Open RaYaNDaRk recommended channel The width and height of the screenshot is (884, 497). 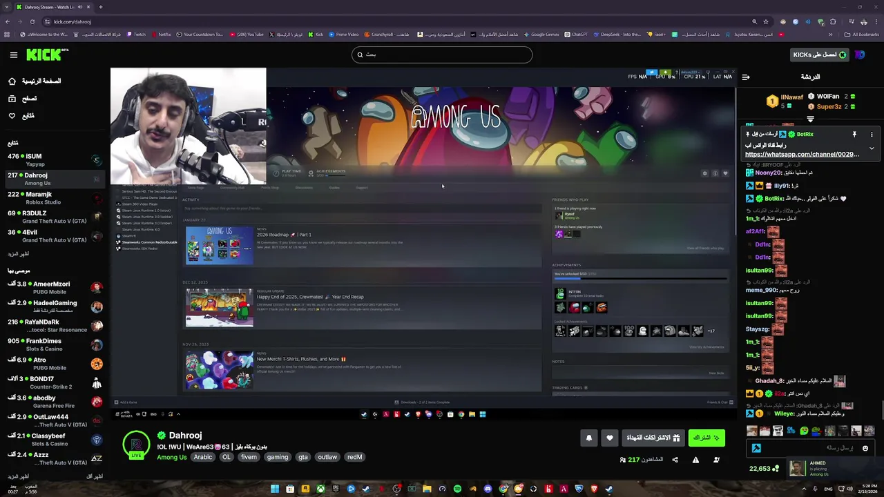(55, 326)
